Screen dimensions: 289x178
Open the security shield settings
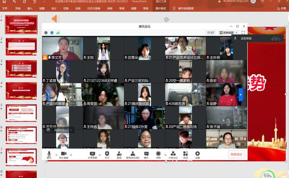(x=107, y=155)
